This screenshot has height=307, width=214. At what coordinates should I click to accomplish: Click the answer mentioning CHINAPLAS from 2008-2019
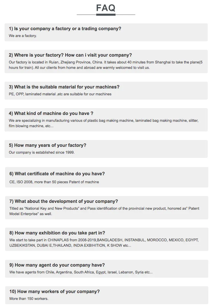pyautogui.click(x=104, y=243)
